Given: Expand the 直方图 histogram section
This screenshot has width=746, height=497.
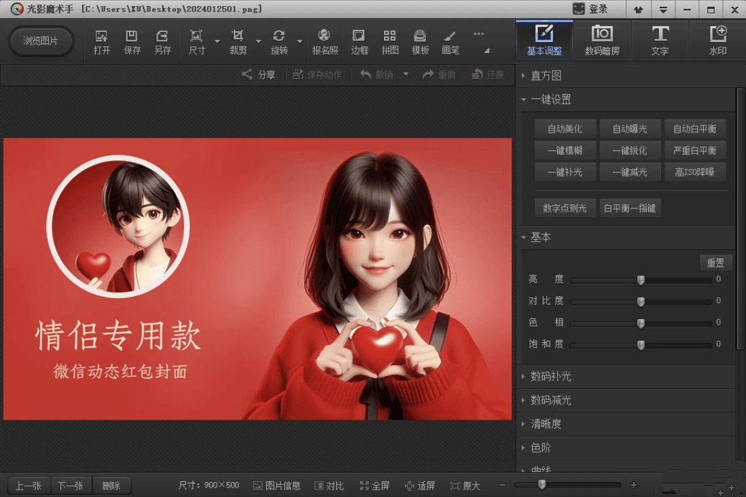Looking at the screenshot, I should tap(546, 75).
